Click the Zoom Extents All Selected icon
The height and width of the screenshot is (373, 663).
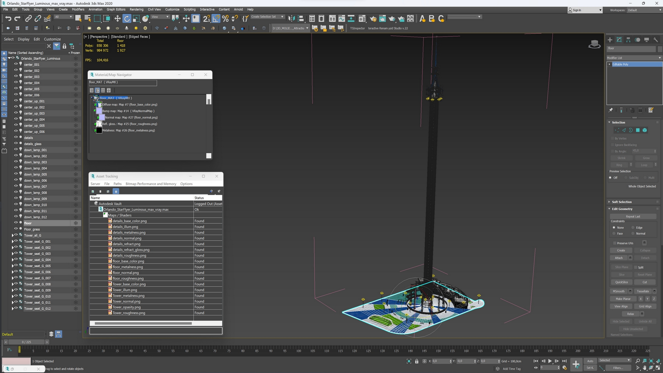click(x=651, y=361)
